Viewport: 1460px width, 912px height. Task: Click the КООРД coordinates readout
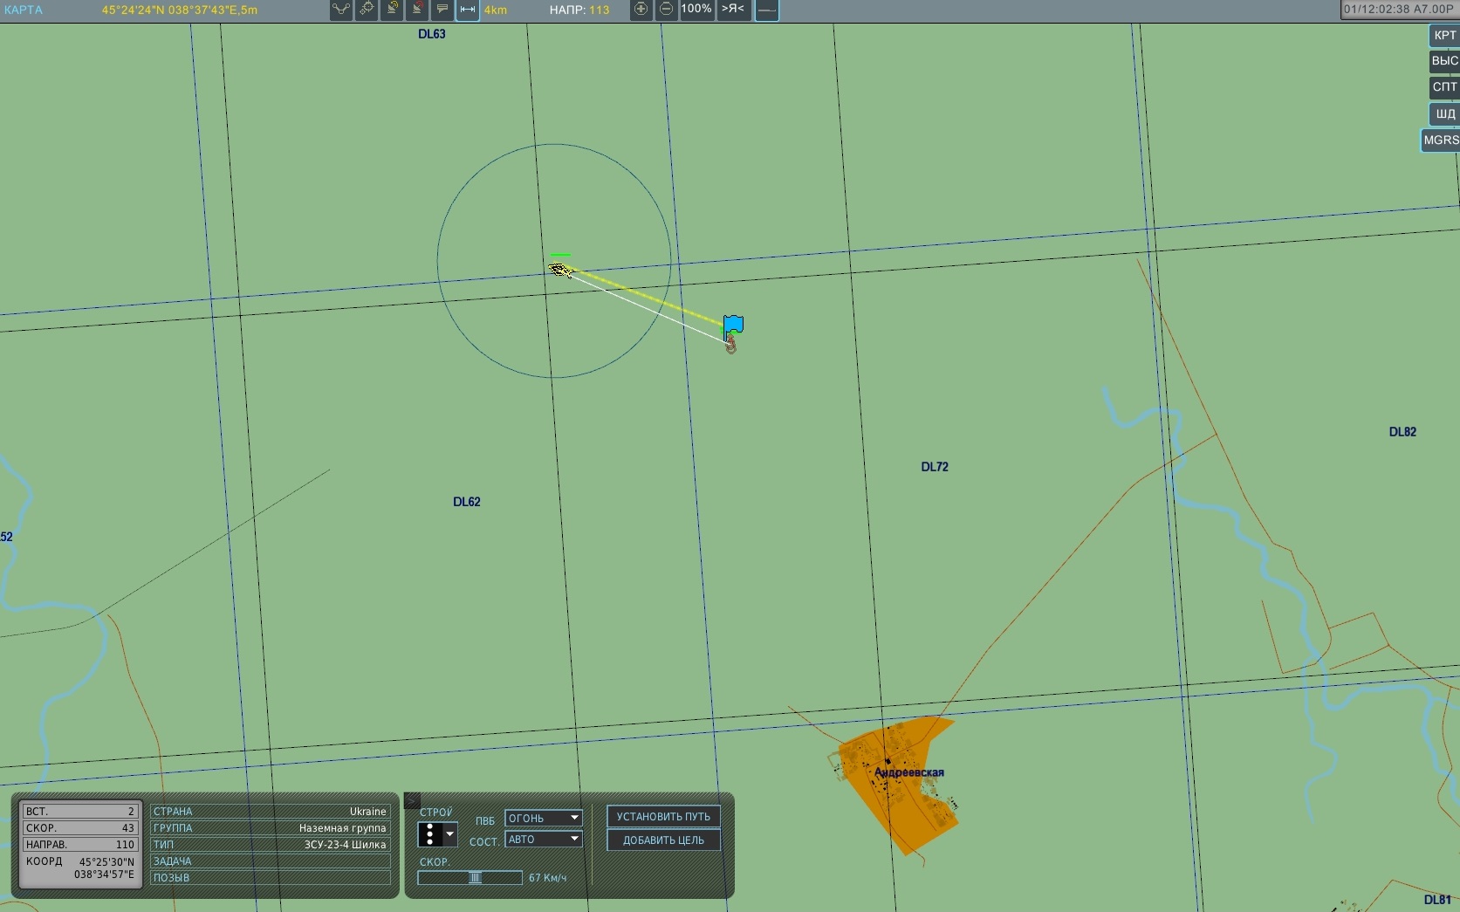tap(80, 868)
